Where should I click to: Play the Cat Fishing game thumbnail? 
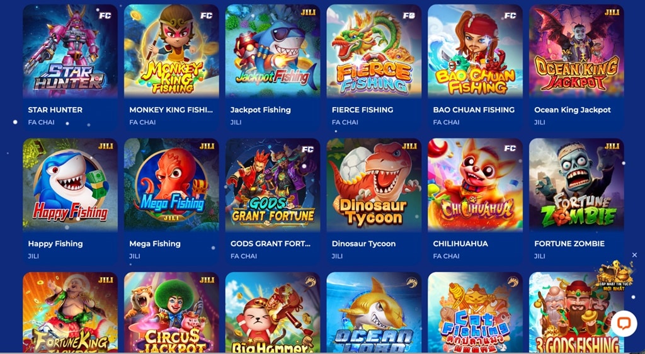(x=475, y=312)
